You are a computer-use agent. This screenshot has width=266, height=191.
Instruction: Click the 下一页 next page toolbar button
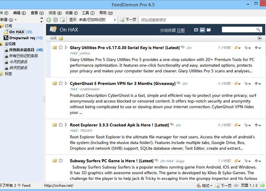pyautogui.click(x=129, y=20)
